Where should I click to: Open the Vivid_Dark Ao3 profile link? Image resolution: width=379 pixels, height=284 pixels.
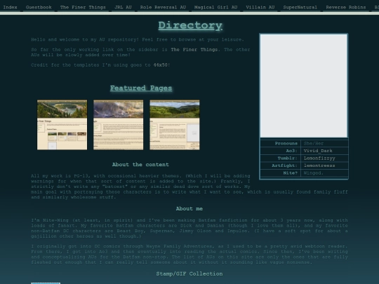pos(318,151)
